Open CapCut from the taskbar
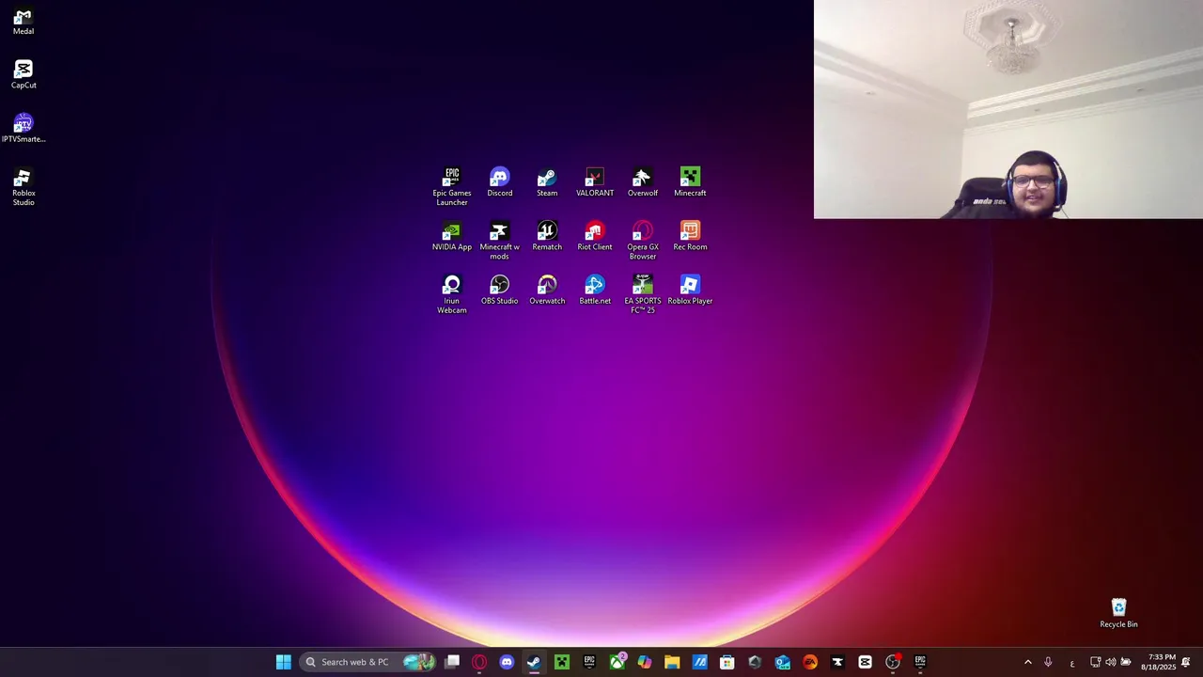The width and height of the screenshot is (1203, 677). point(865,662)
